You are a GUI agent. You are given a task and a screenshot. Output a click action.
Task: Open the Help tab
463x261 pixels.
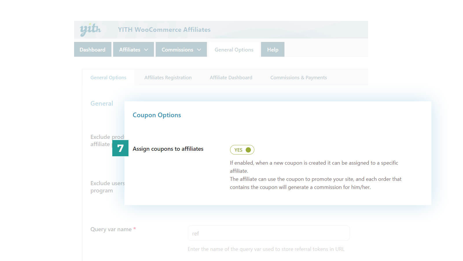(273, 49)
